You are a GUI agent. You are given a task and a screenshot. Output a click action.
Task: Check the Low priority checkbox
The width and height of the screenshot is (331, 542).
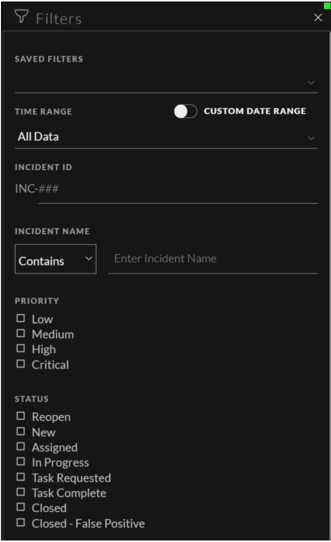click(21, 318)
